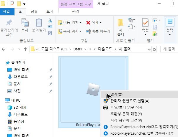Viewport: 178px width, 137px height.
Task: Open the recent locations dropdown by navigation arrows
Action: [x=19, y=49]
